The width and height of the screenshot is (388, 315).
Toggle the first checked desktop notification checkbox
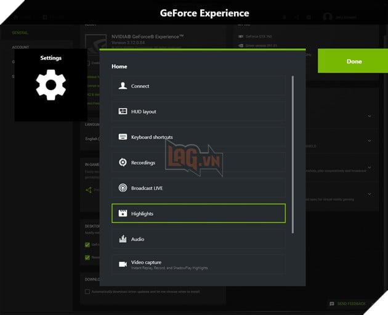coord(87,245)
